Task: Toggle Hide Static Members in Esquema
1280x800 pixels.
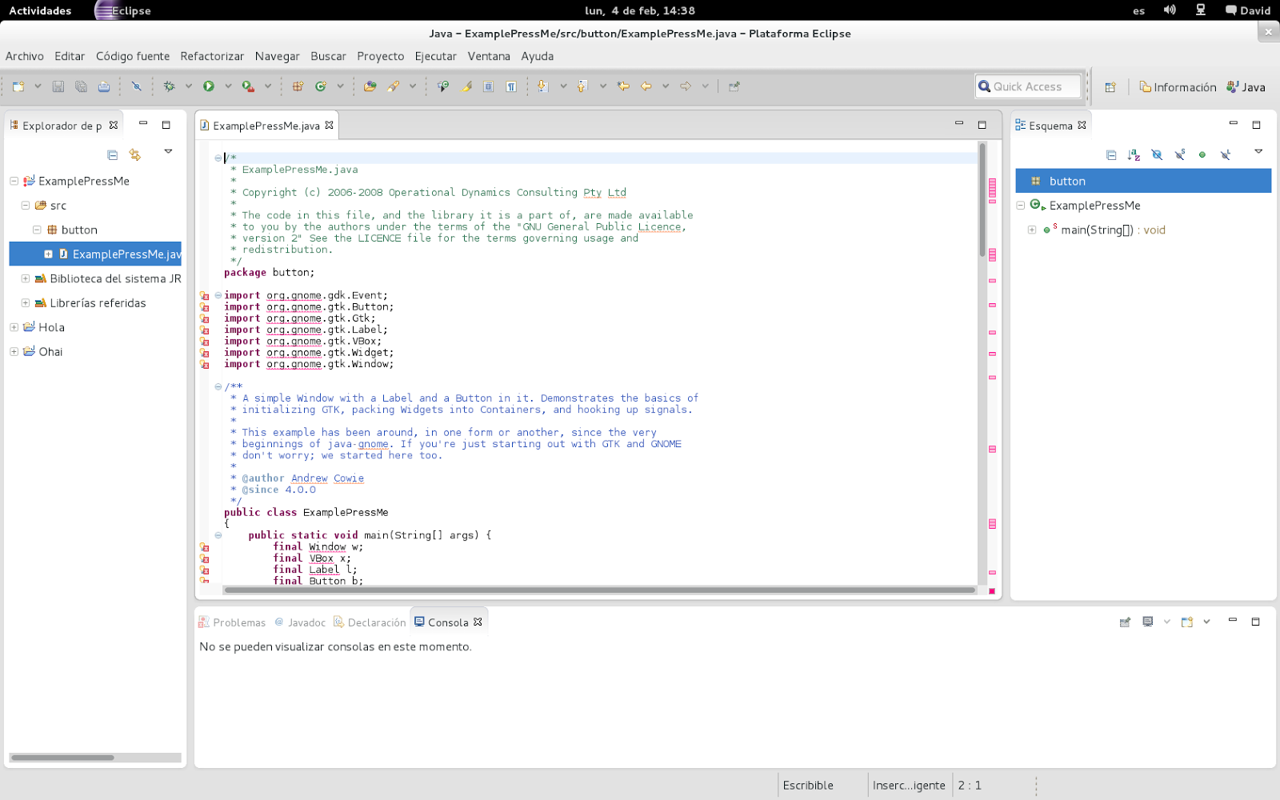Action: [1180, 155]
